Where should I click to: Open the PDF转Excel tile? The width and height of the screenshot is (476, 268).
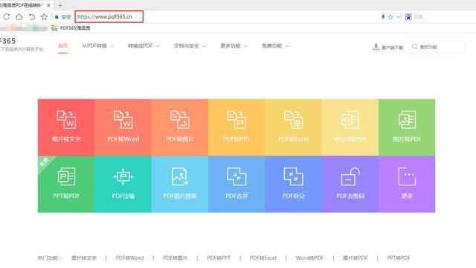293,127
